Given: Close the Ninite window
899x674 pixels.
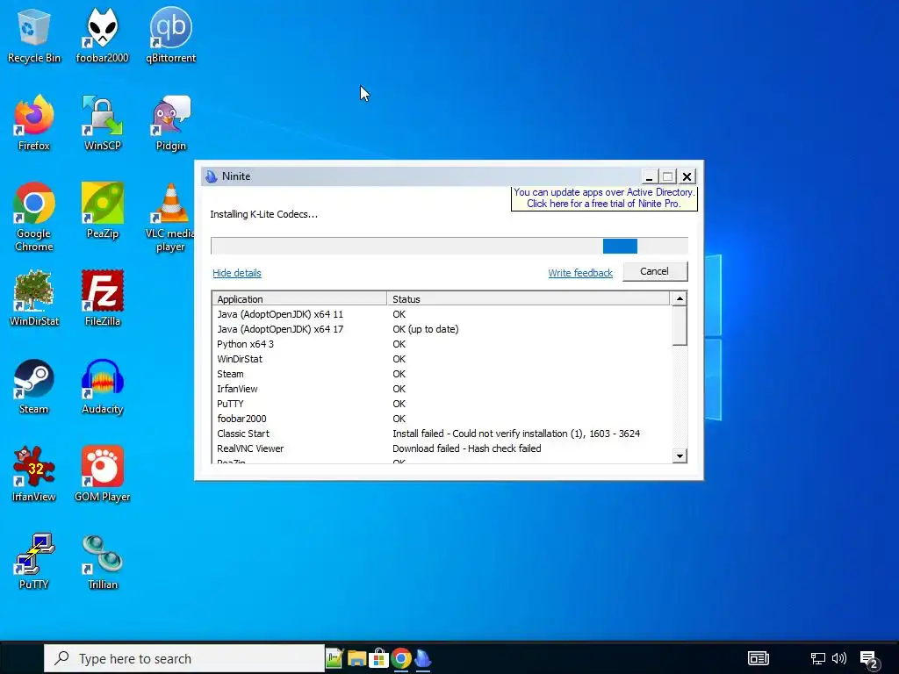Looking at the screenshot, I should [687, 176].
